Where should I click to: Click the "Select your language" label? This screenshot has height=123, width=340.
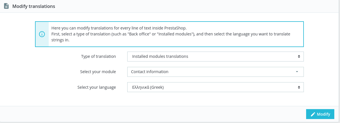point(97,87)
